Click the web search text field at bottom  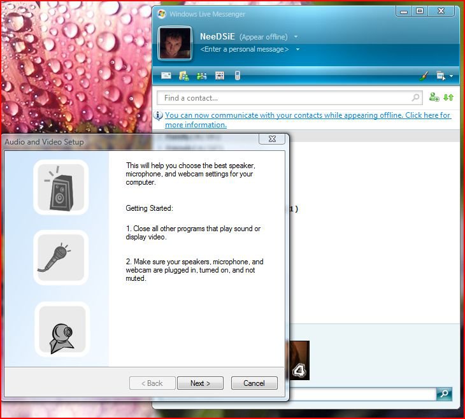(362, 394)
